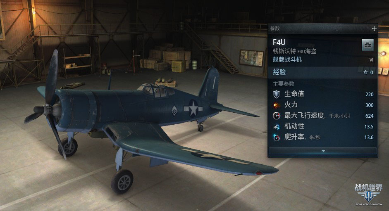Click the 舰载战斗机 class label
This screenshot has height=211, width=389.
click(x=287, y=59)
